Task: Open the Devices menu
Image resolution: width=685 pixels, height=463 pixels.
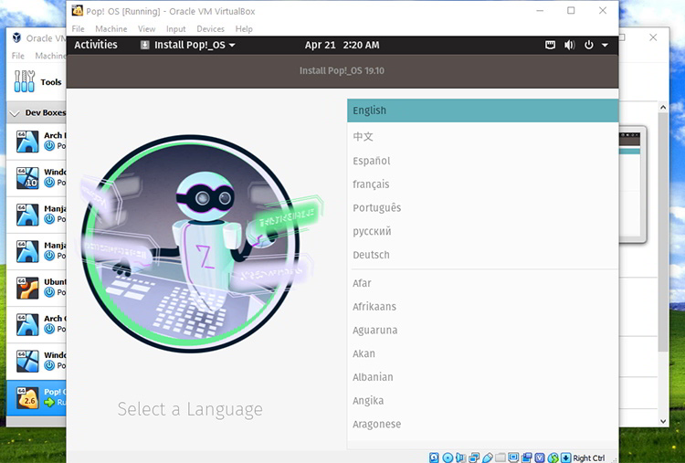Action: point(210,29)
